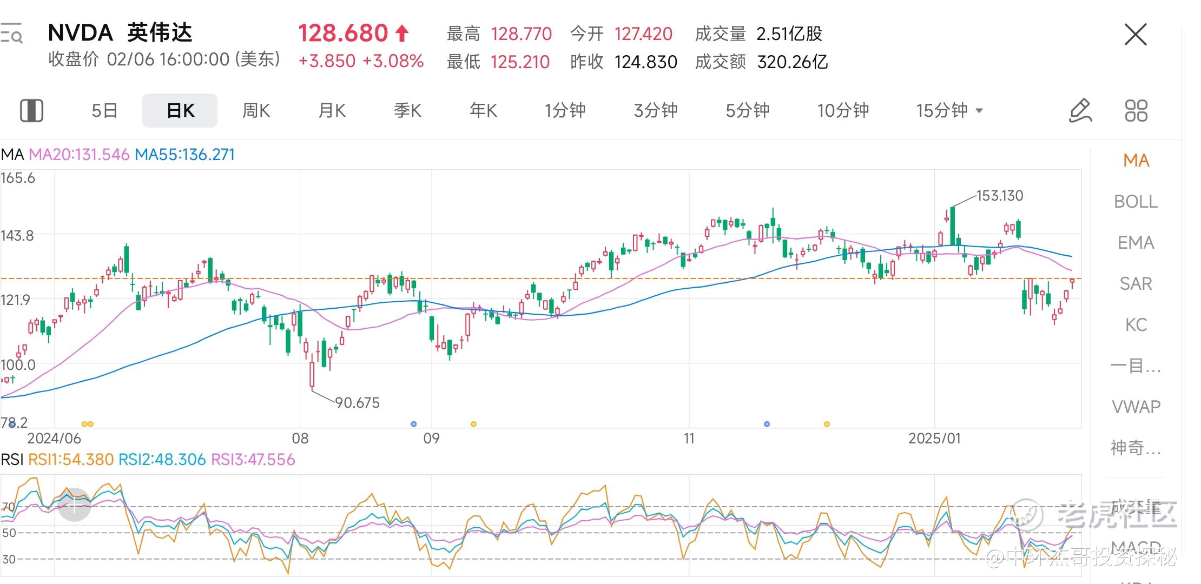The height and width of the screenshot is (584, 1201).
Task: Click the RSI2:48.306 legend label
Action: (162, 460)
